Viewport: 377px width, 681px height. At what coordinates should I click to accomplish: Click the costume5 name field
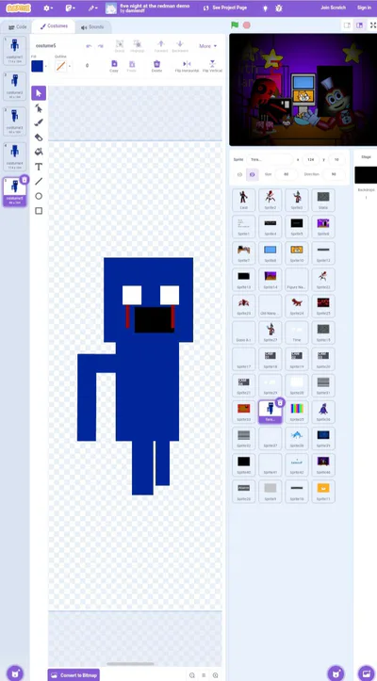56,46
